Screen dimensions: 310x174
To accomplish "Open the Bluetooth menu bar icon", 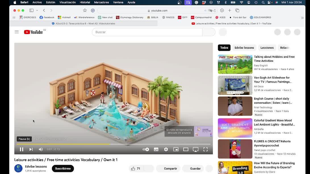I will (226, 2).
